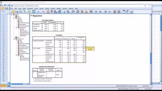Click the Hide item book icon
This screenshot has height=91, width=162.
pos(119,12)
